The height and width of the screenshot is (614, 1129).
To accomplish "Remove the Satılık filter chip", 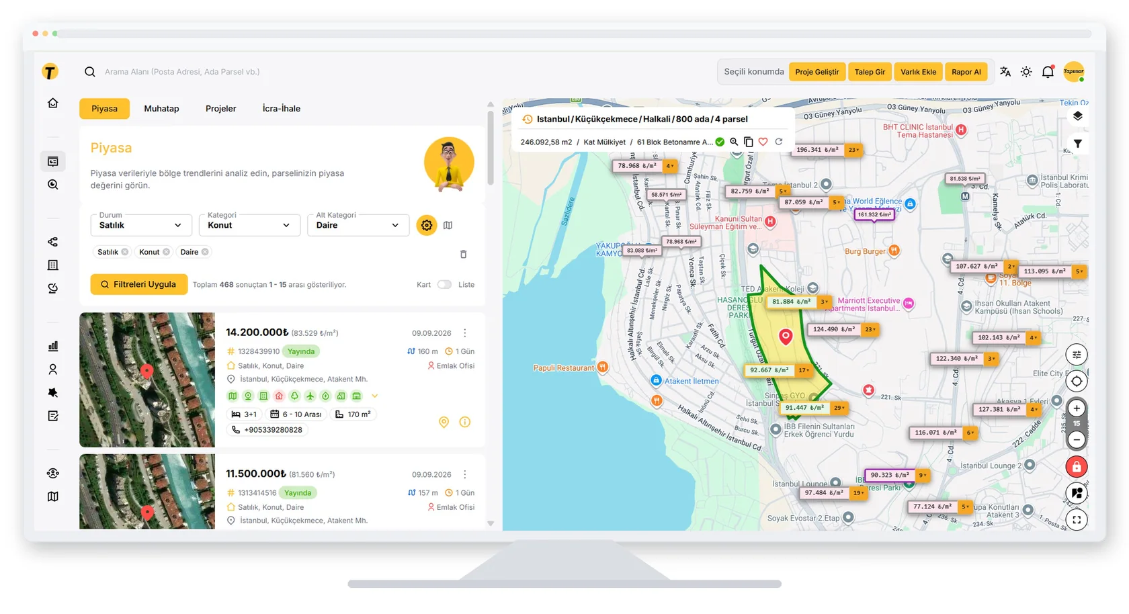I will tap(125, 252).
